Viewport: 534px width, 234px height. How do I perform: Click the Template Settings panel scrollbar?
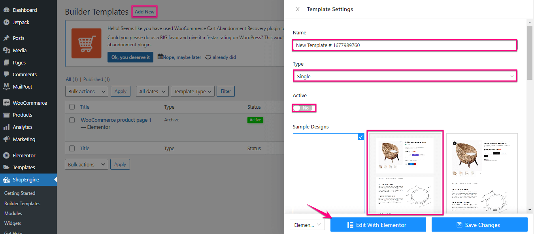[x=530, y=53]
